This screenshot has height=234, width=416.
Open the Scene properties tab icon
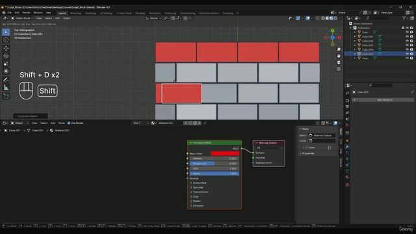click(347, 119)
